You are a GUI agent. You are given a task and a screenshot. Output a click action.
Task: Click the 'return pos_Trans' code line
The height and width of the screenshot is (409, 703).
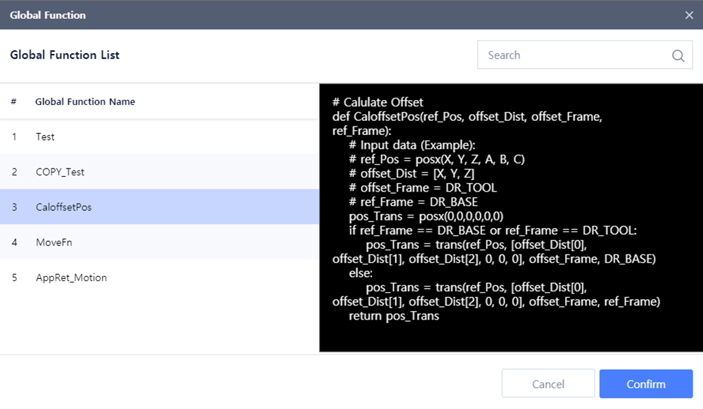[x=394, y=316]
